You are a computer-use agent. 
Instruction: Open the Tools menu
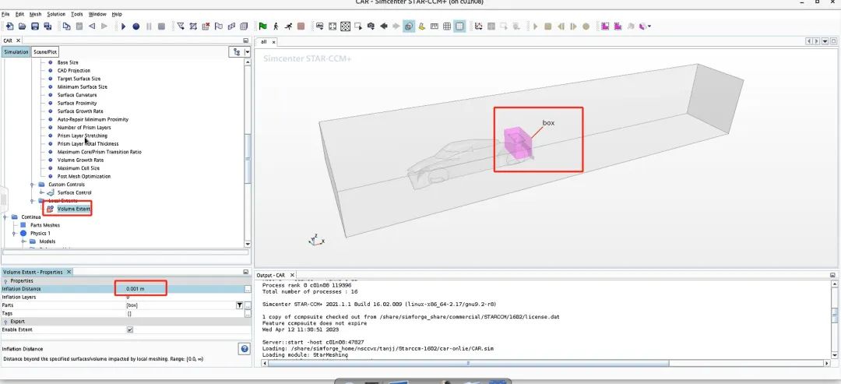(x=76, y=14)
